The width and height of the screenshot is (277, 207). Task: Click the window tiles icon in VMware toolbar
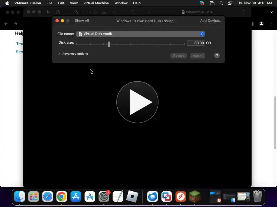pyautogui.click(x=243, y=12)
